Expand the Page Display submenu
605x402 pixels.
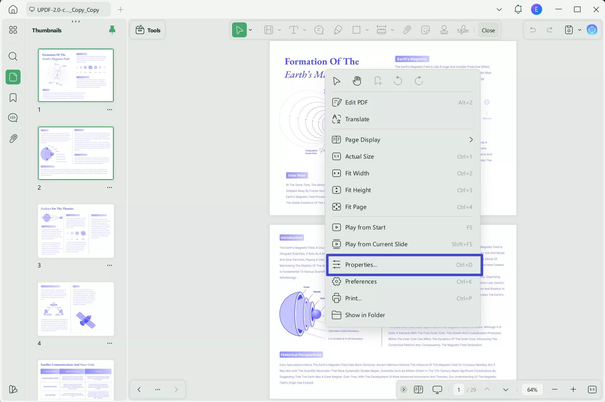471,140
